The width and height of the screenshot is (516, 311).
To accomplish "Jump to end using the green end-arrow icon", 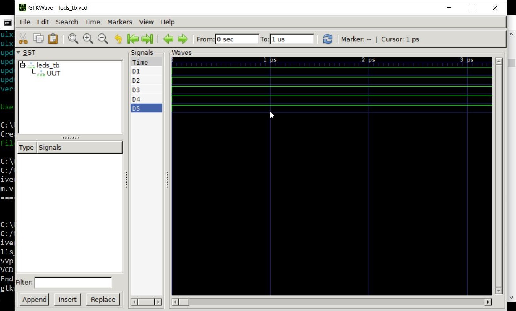I will click(147, 39).
